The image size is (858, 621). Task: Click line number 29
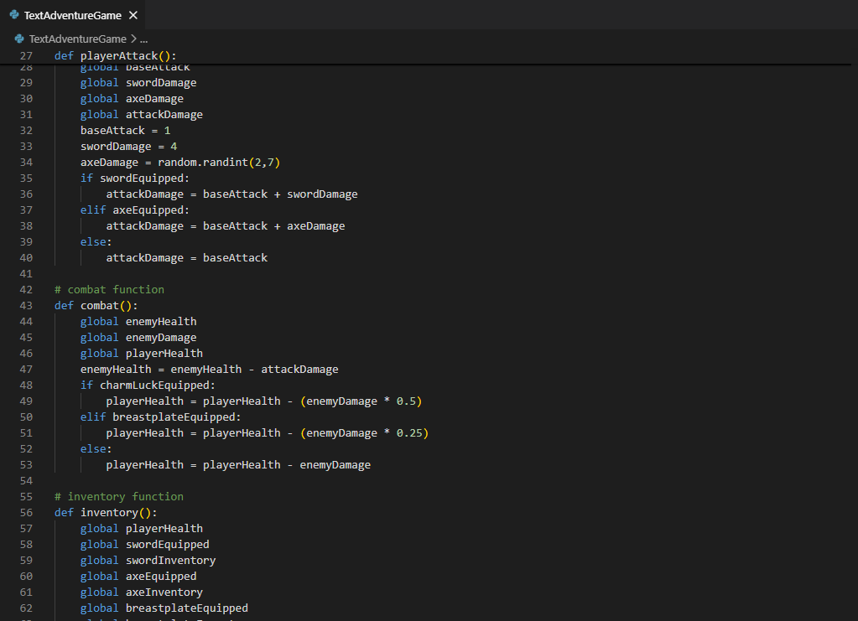[26, 82]
